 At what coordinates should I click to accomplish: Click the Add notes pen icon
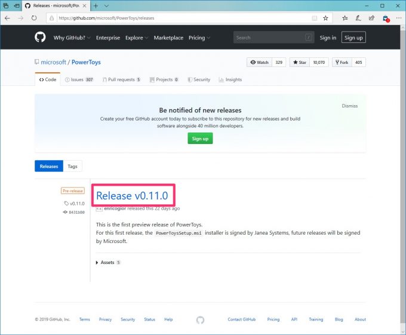click(358, 18)
